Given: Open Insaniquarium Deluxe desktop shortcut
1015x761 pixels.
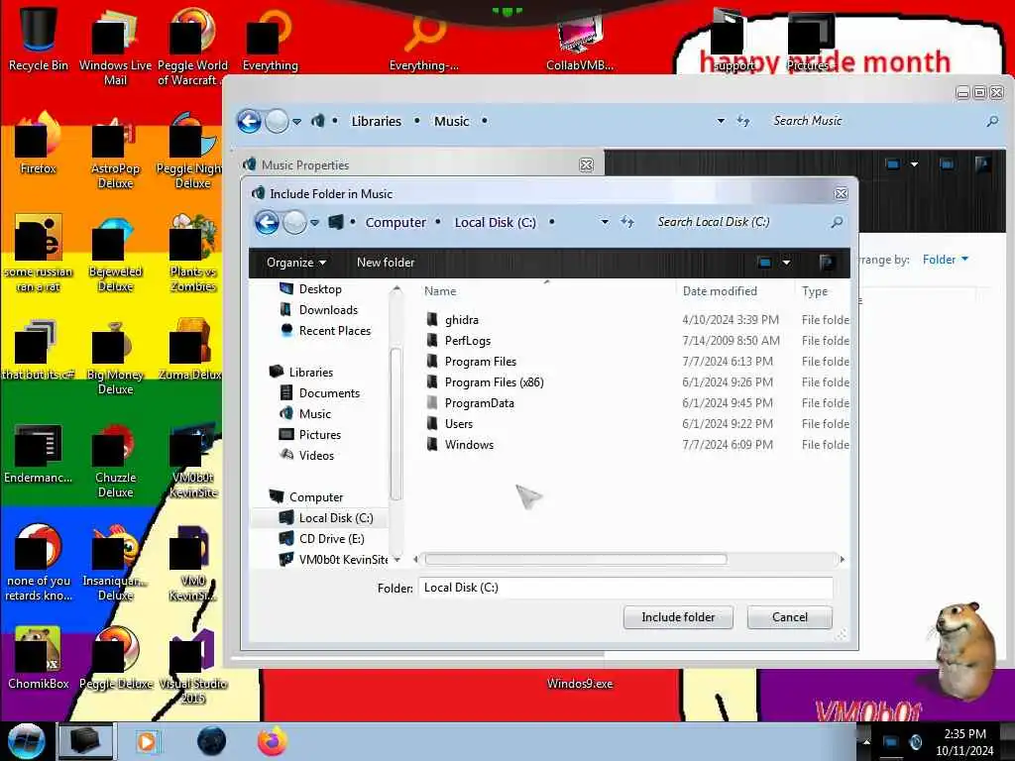Looking at the screenshot, I should 115,564.
